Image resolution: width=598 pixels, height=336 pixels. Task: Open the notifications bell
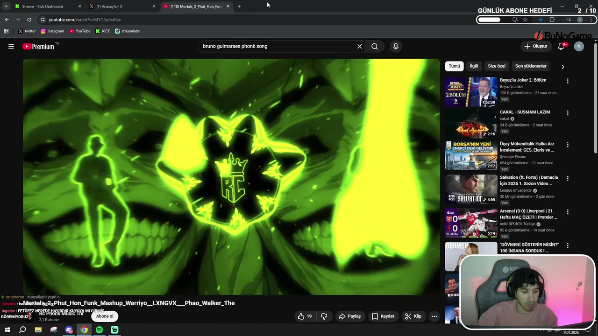pyautogui.click(x=561, y=46)
